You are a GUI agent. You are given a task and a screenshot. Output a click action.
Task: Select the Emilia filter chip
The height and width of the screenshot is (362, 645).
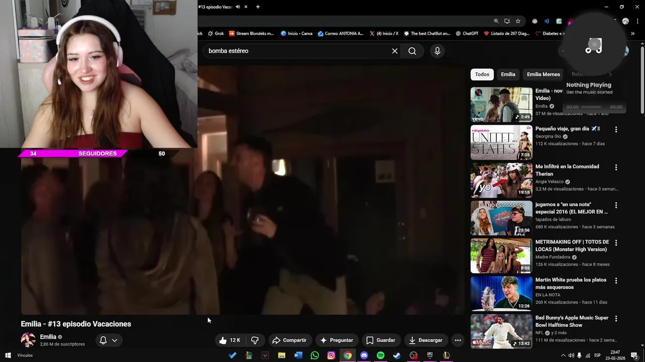tap(508, 74)
